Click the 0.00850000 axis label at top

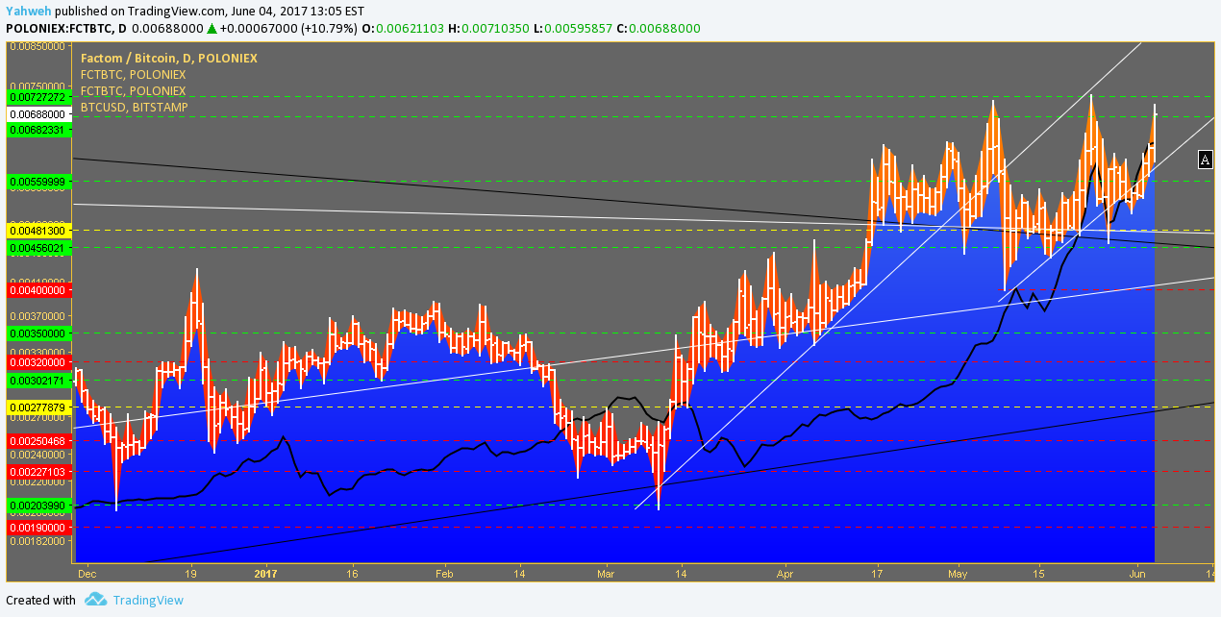pos(37,45)
